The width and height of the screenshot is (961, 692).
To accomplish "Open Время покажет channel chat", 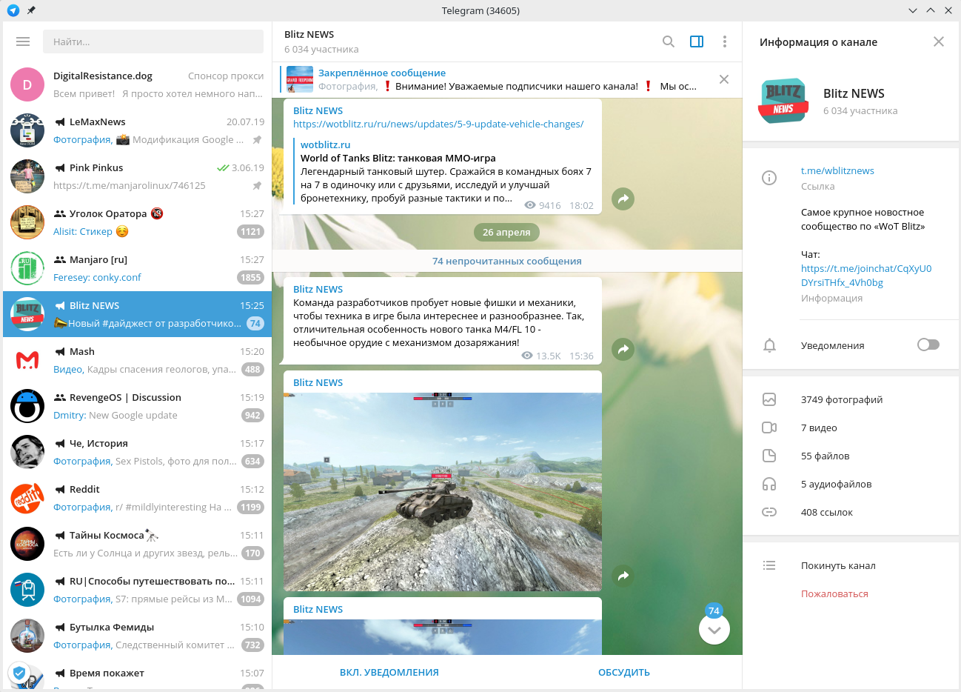I will coord(138,675).
